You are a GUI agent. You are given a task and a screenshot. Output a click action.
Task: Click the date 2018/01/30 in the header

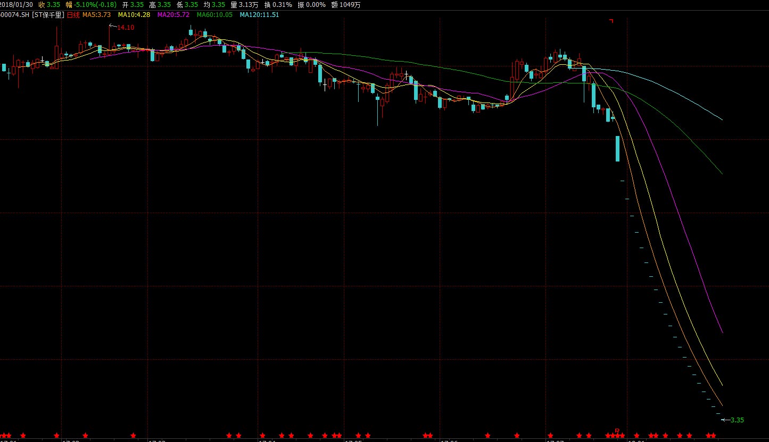coord(16,4)
